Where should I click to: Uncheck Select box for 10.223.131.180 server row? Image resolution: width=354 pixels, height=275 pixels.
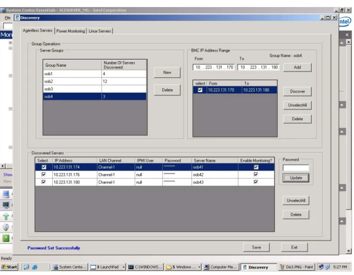44,182
